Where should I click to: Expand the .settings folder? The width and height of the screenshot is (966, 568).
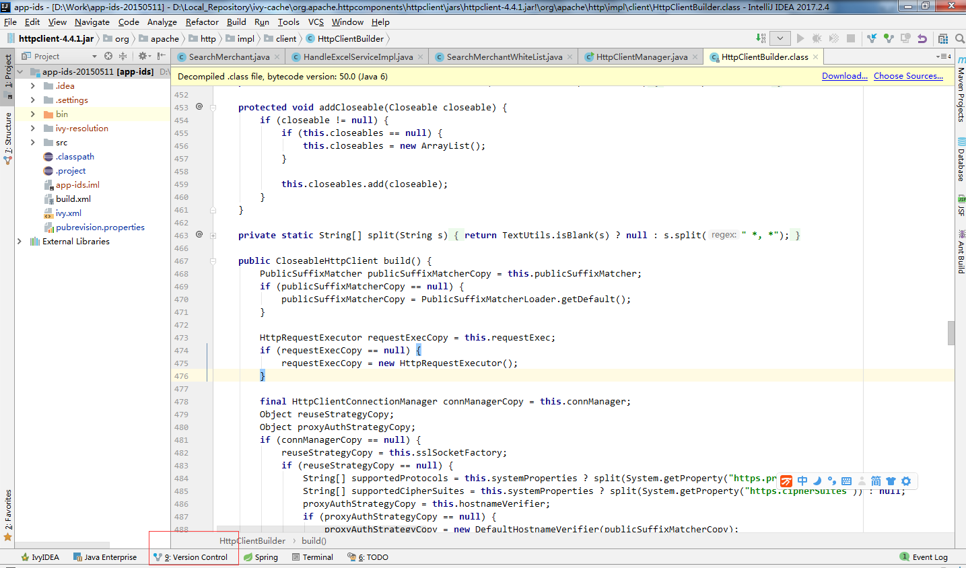[x=32, y=100]
